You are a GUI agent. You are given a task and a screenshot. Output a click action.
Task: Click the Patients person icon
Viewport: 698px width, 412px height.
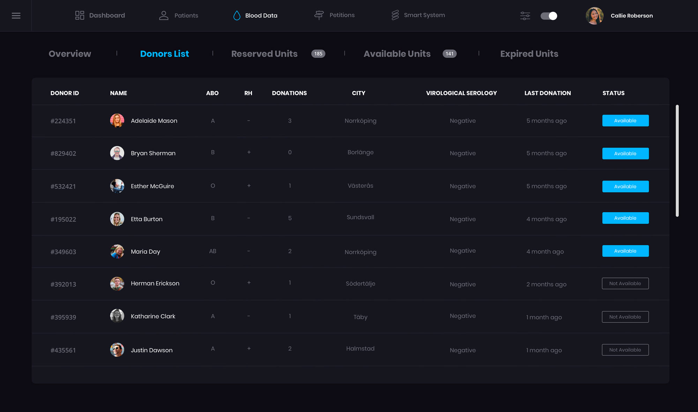pyautogui.click(x=164, y=15)
